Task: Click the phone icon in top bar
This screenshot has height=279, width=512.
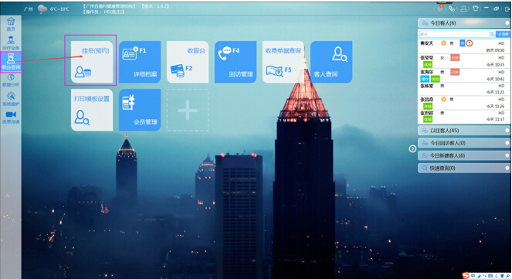Action: click(452, 9)
